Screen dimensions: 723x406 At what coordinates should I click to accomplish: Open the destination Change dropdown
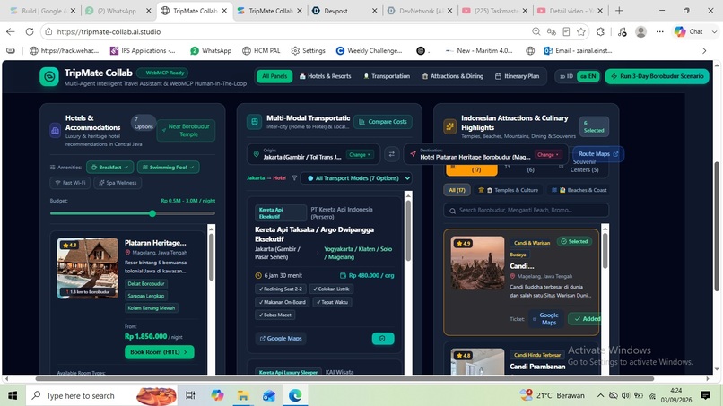click(x=548, y=154)
